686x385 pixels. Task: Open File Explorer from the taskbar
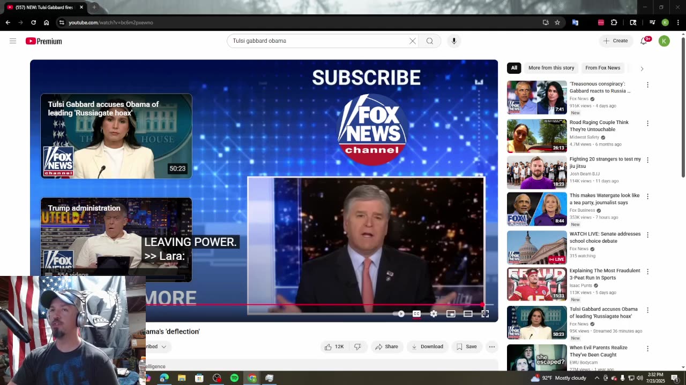[x=182, y=378]
